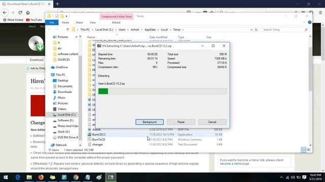Open the File tab in Explorer
This screenshot has width=325, height=182.
pos(52,22)
